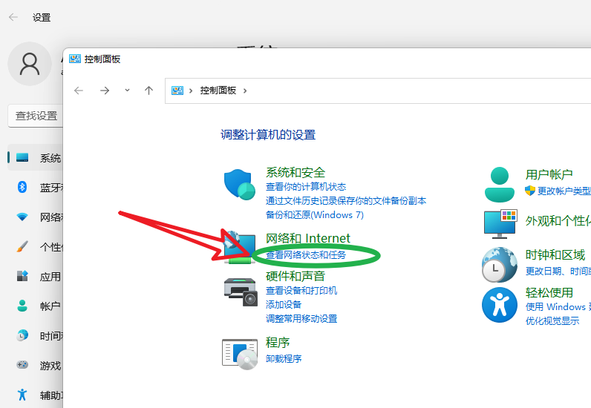Click 添加设备 link
The width and height of the screenshot is (591, 408).
(284, 304)
